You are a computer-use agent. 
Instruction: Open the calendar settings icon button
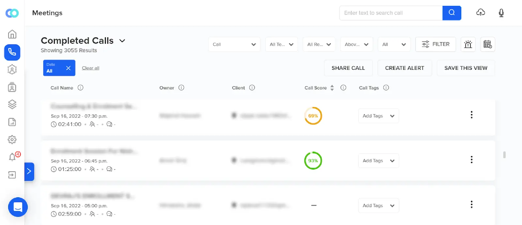pyautogui.click(x=487, y=44)
